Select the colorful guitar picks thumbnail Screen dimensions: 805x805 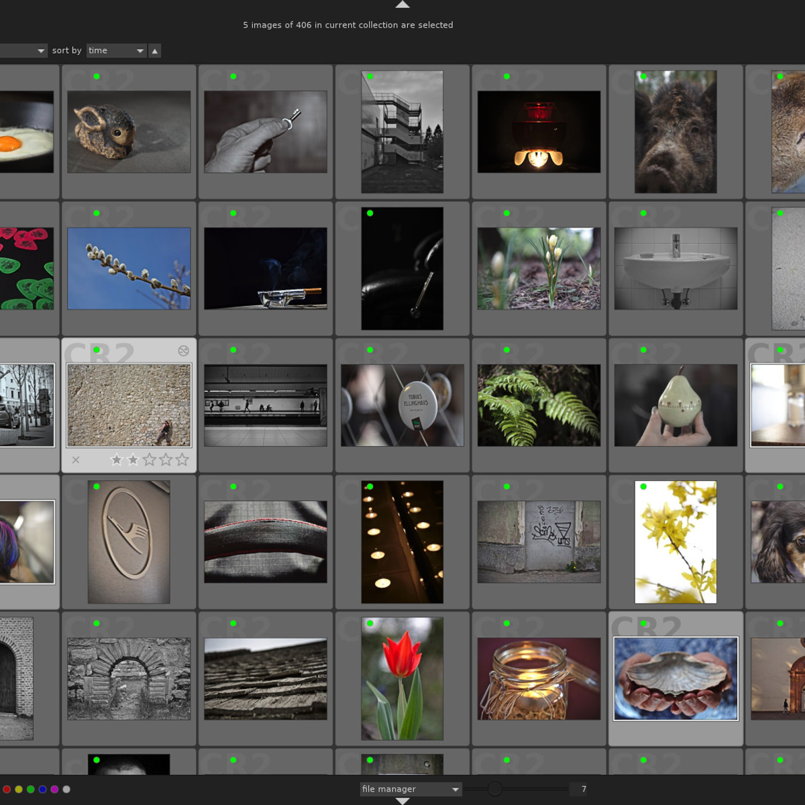(27, 268)
